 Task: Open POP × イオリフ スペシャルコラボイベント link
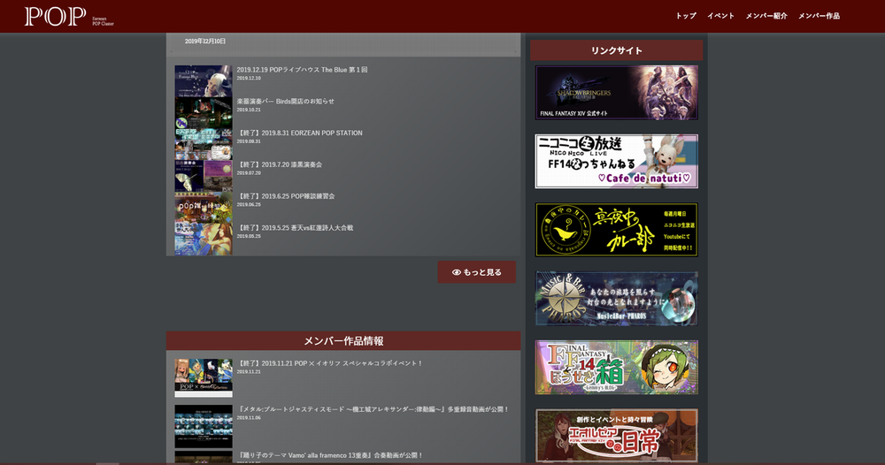tap(329, 363)
